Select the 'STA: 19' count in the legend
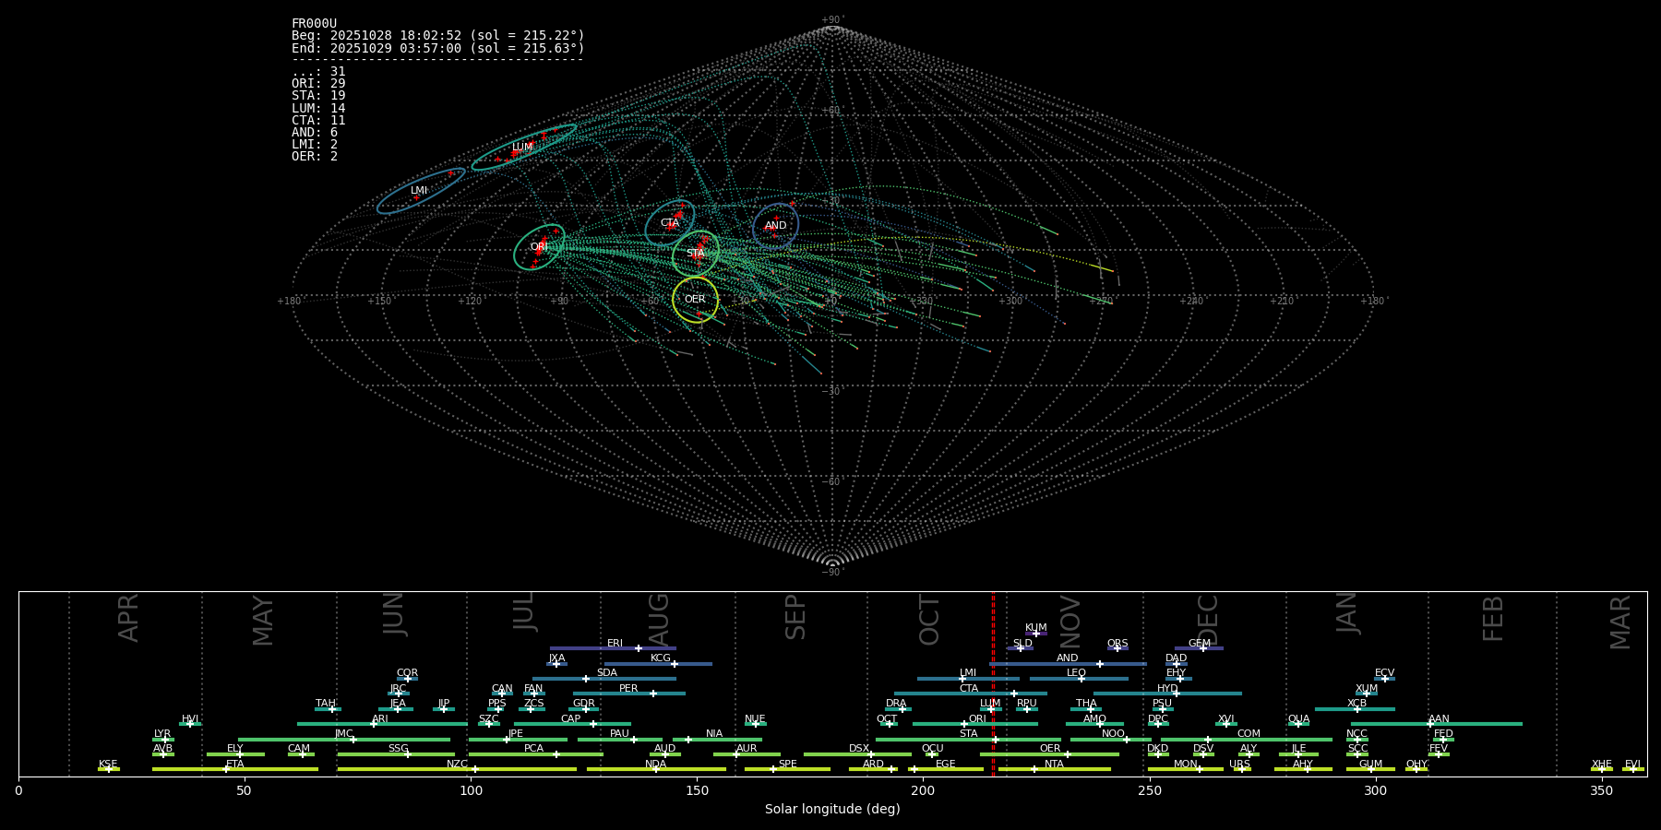The width and height of the screenshot is (1661, 830). point(318,96)
